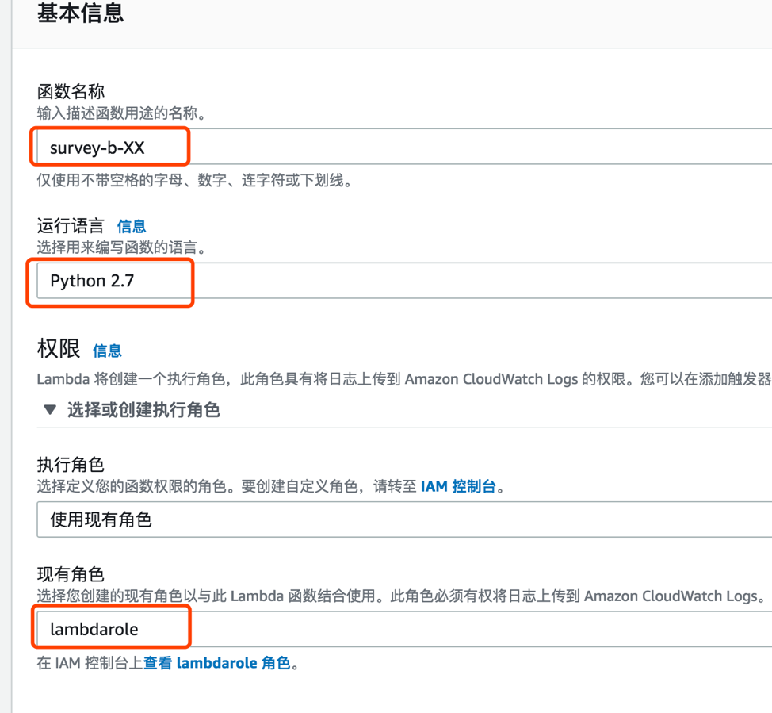Viewport: 772px width, 713px height.
Task: Click the function name input field
Action: click(x=404, y=147)
